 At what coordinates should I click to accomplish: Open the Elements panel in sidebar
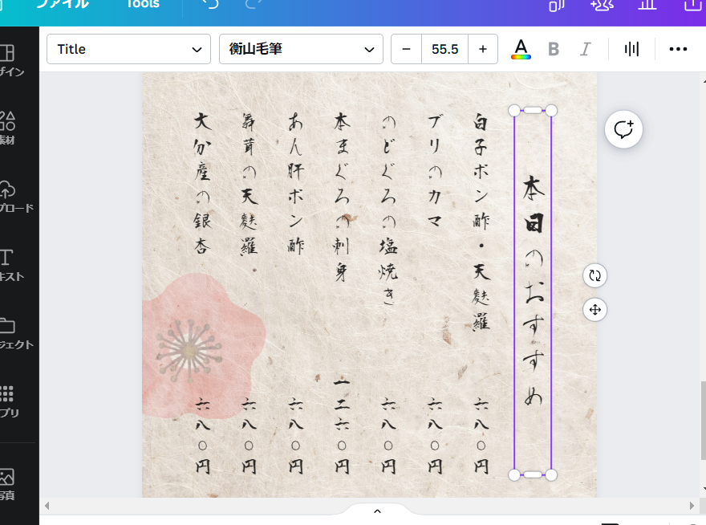point(9,128)
